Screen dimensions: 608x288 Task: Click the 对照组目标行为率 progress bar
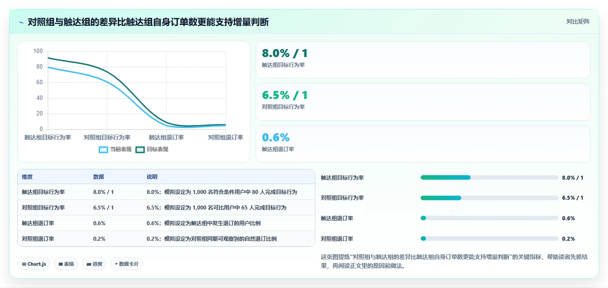[489, 198]
